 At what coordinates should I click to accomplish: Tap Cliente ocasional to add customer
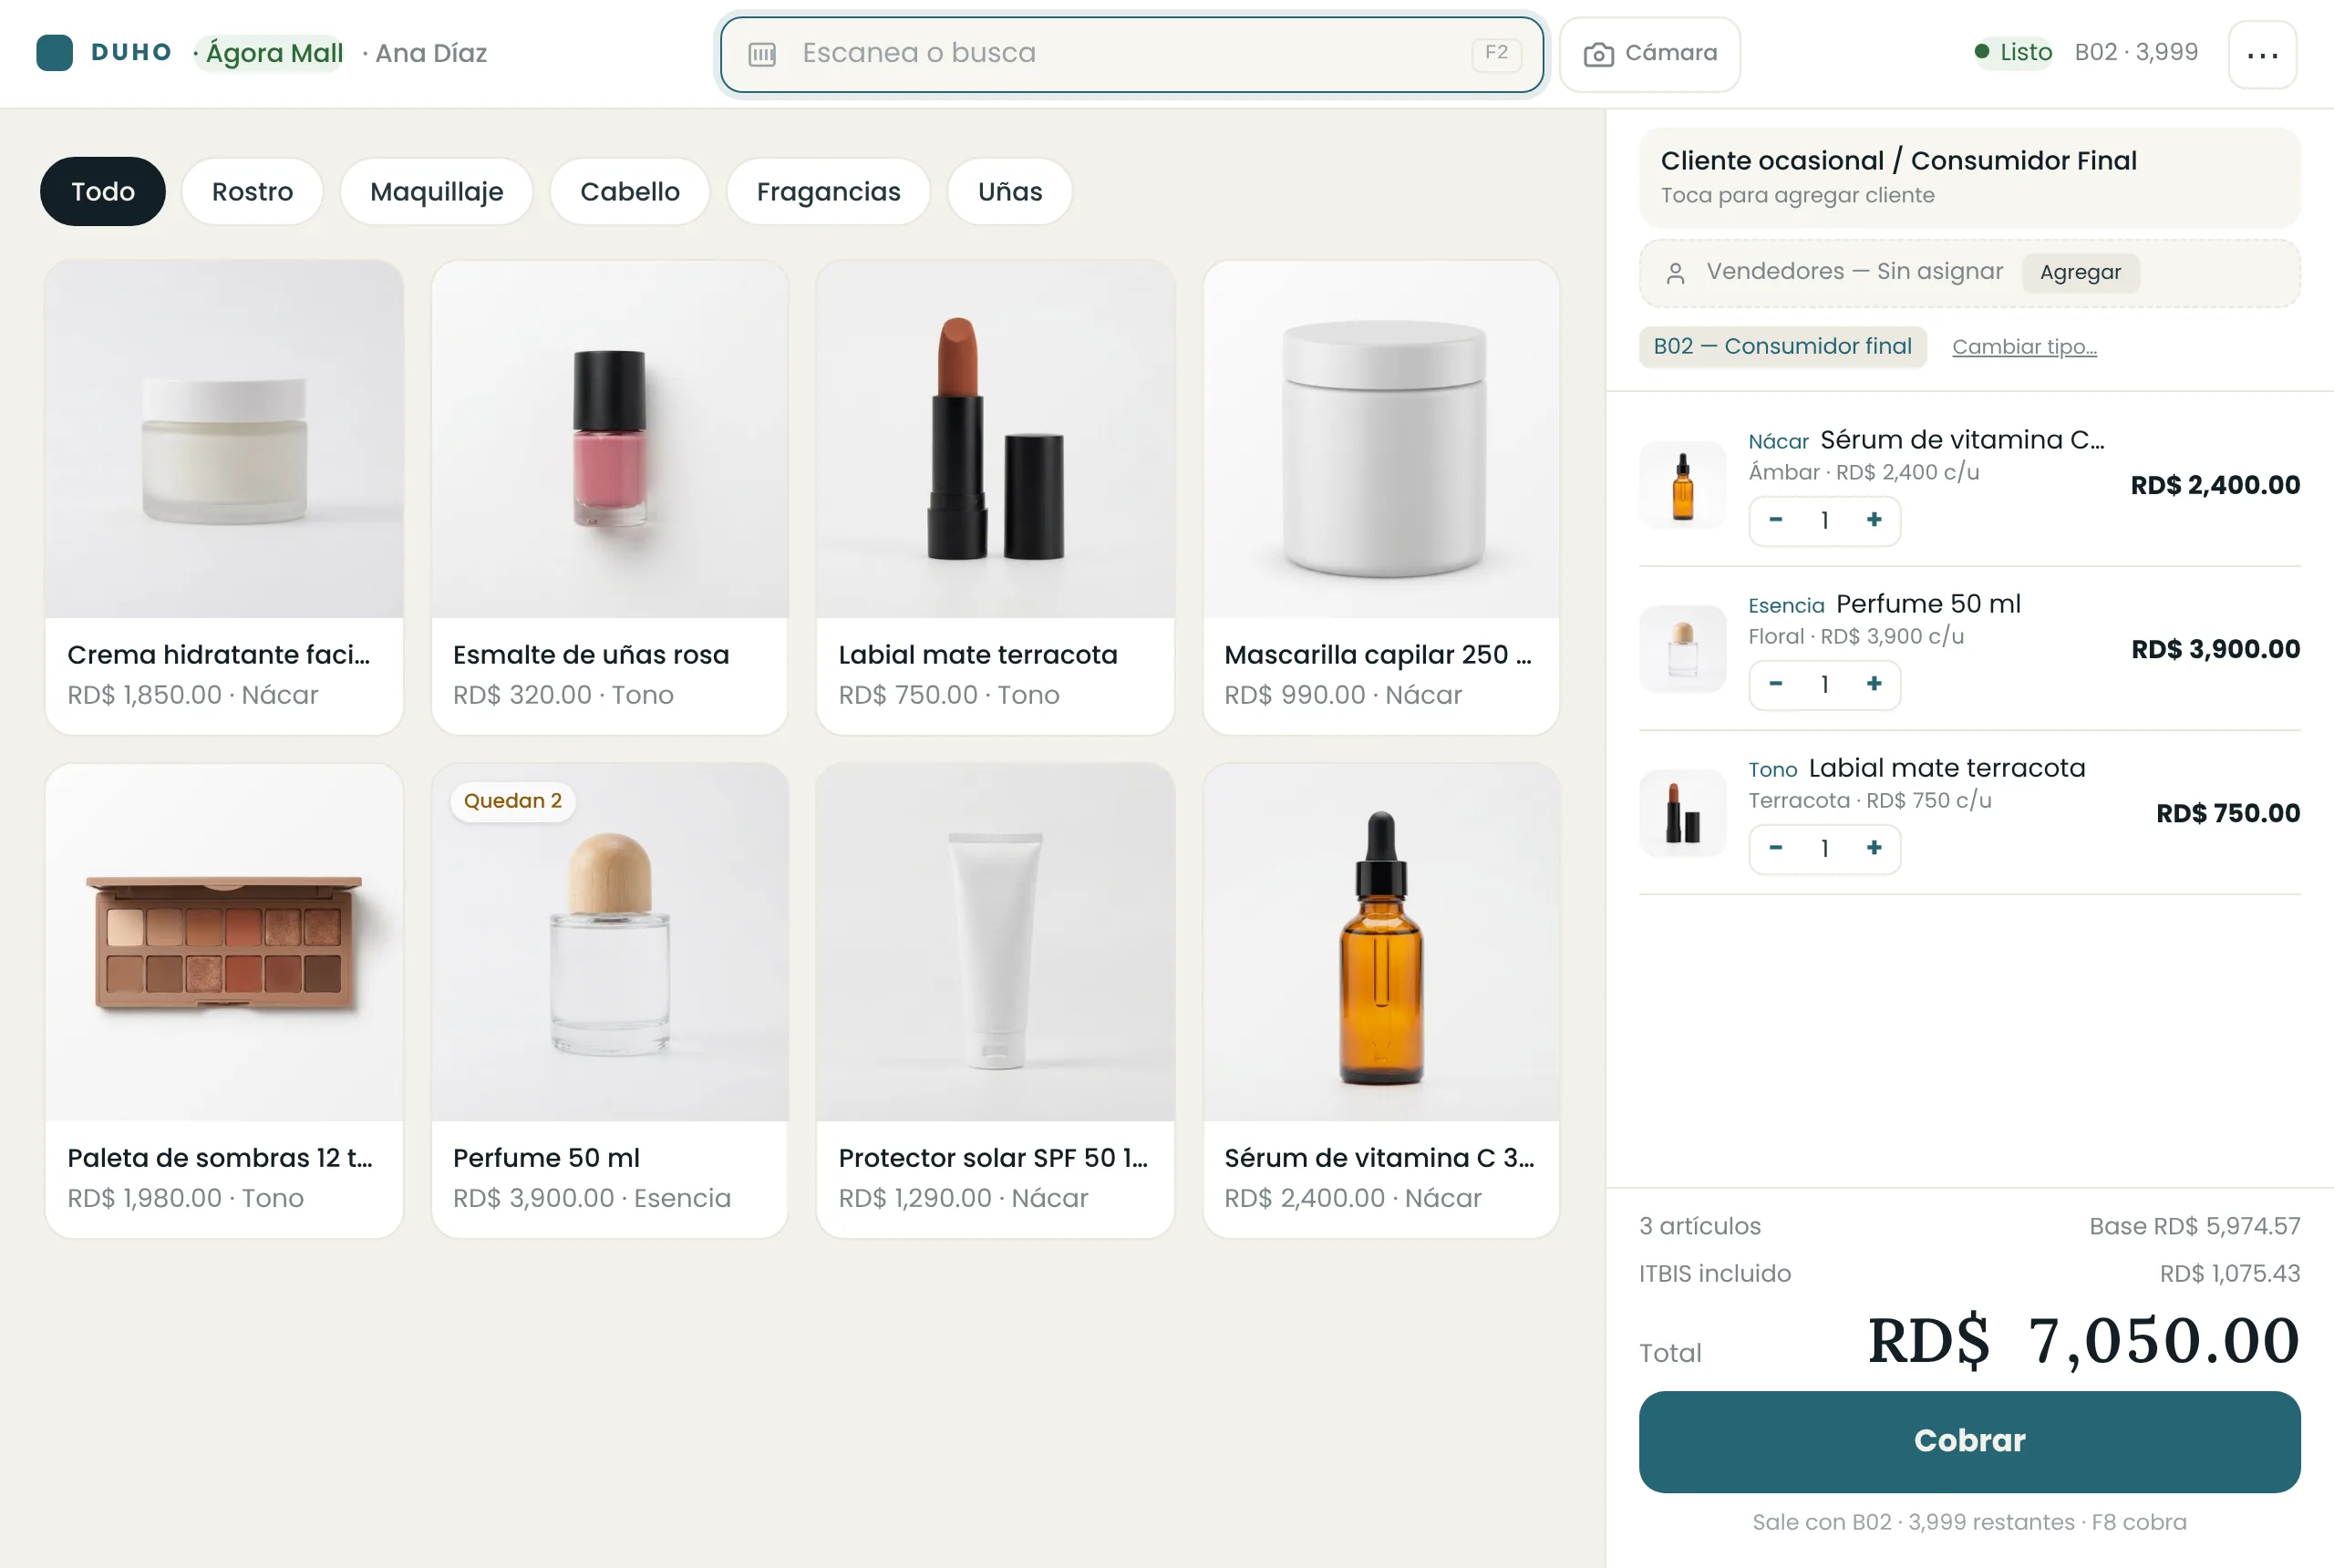1969,177
